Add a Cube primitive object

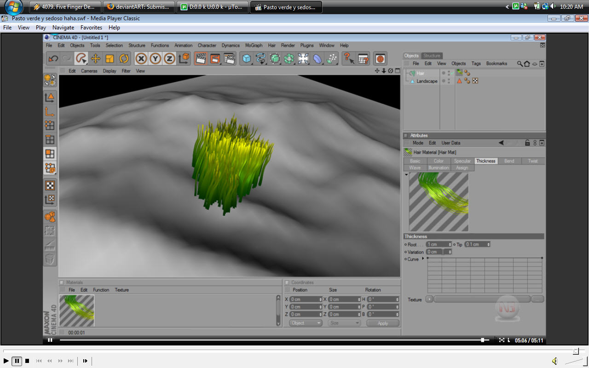click(x=247, y=58)
